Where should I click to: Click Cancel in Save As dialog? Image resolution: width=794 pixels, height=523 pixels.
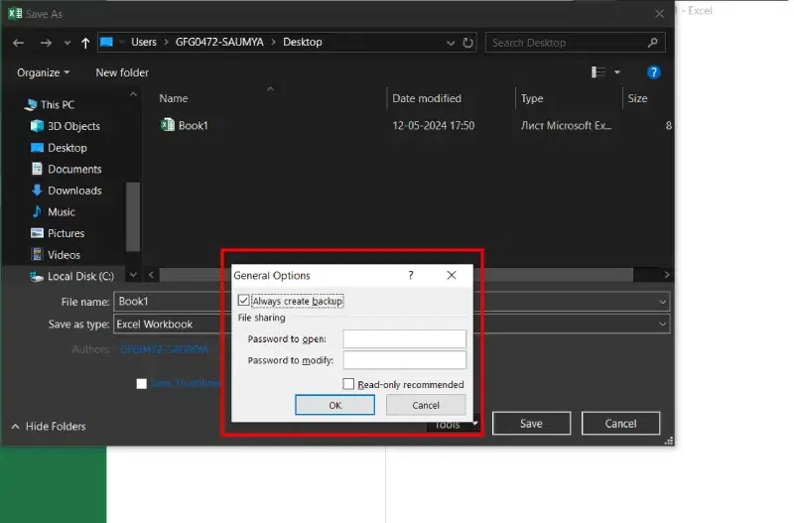(x=620, y=423)
